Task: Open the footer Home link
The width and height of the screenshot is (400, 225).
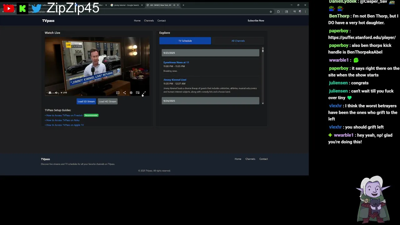Action: [x=238, y=159]
